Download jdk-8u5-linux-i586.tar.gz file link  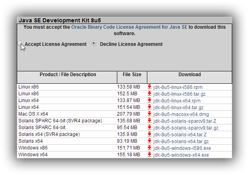pyautogui.click(x=179, y=94)
